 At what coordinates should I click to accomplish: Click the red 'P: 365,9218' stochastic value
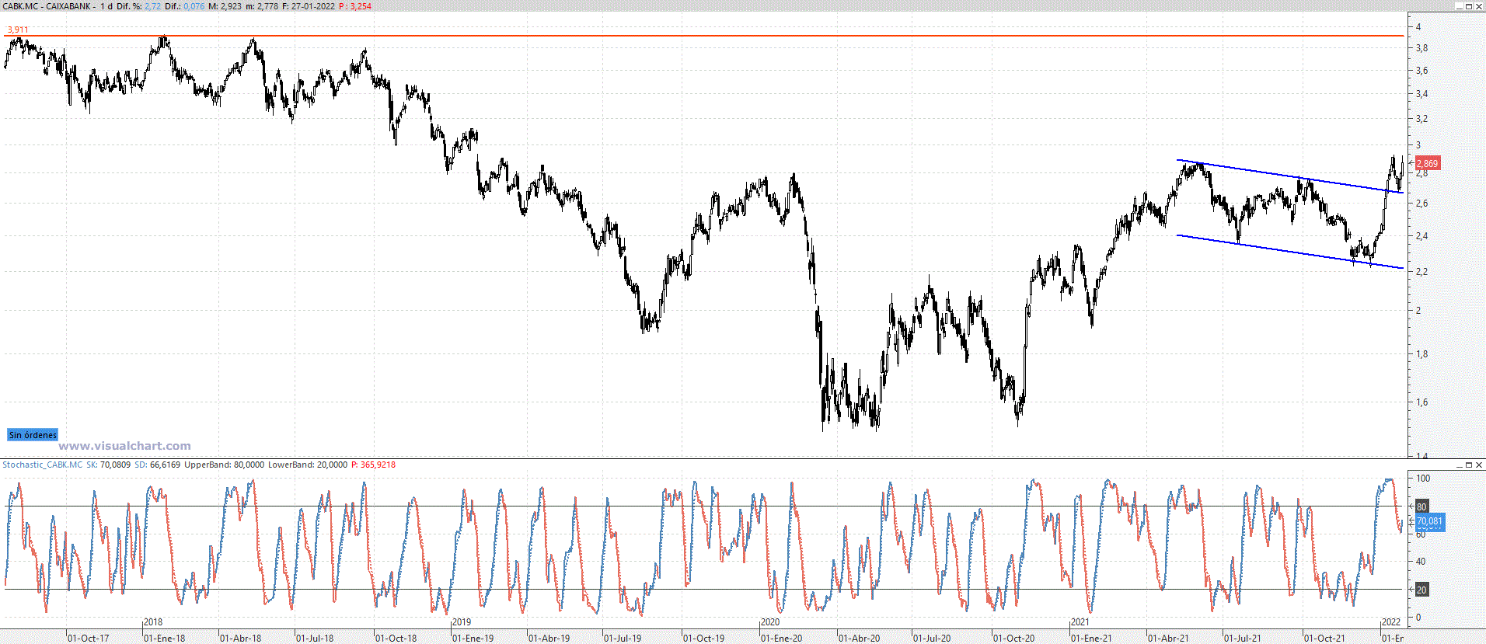pos(373,465)
